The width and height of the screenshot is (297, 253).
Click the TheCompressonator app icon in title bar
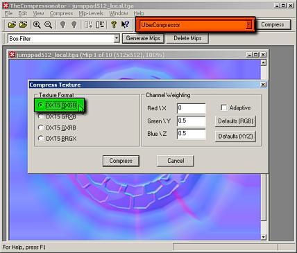pos(6,6)
